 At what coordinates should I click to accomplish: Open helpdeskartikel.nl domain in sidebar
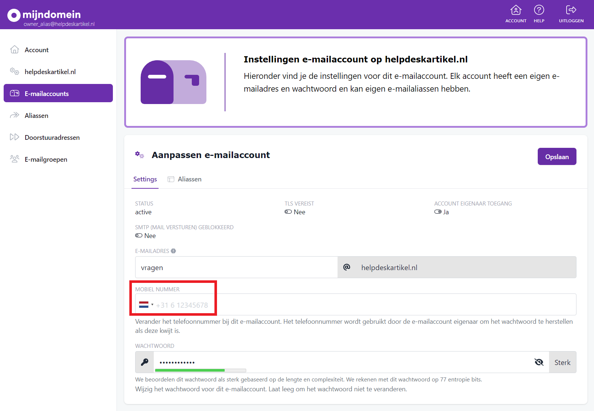[50, 72]
